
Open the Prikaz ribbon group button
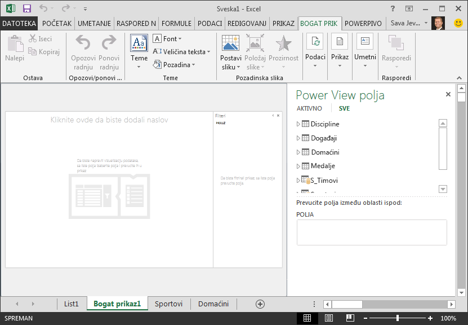340,51
